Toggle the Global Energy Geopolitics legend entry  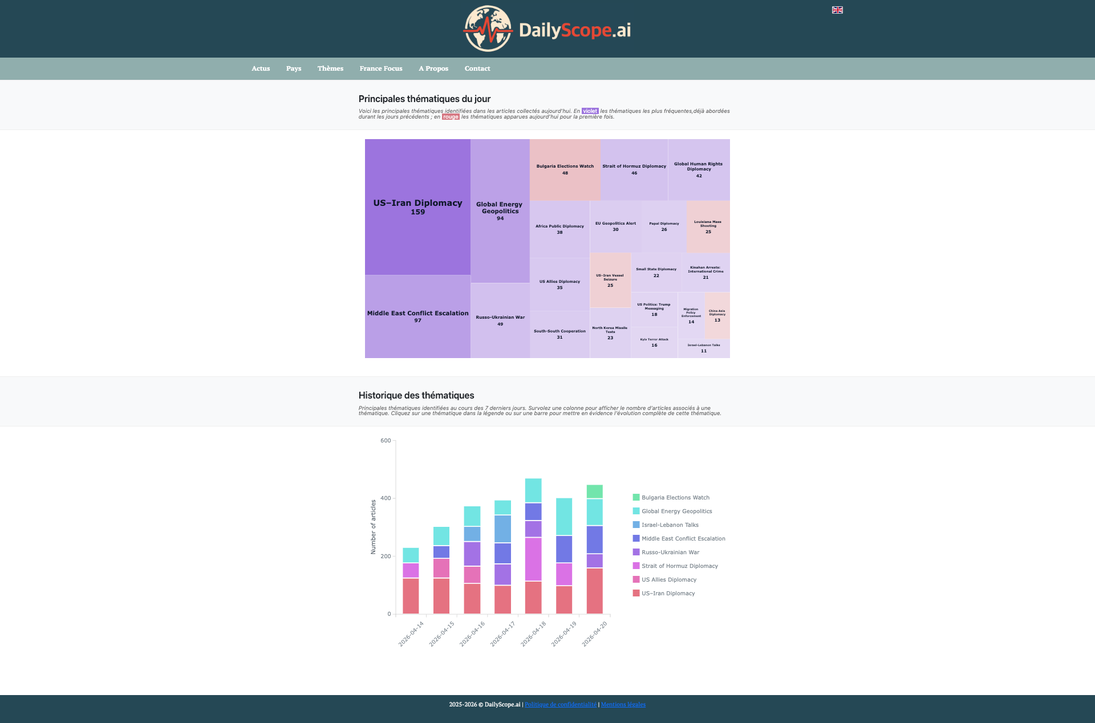tap(676, 511)
